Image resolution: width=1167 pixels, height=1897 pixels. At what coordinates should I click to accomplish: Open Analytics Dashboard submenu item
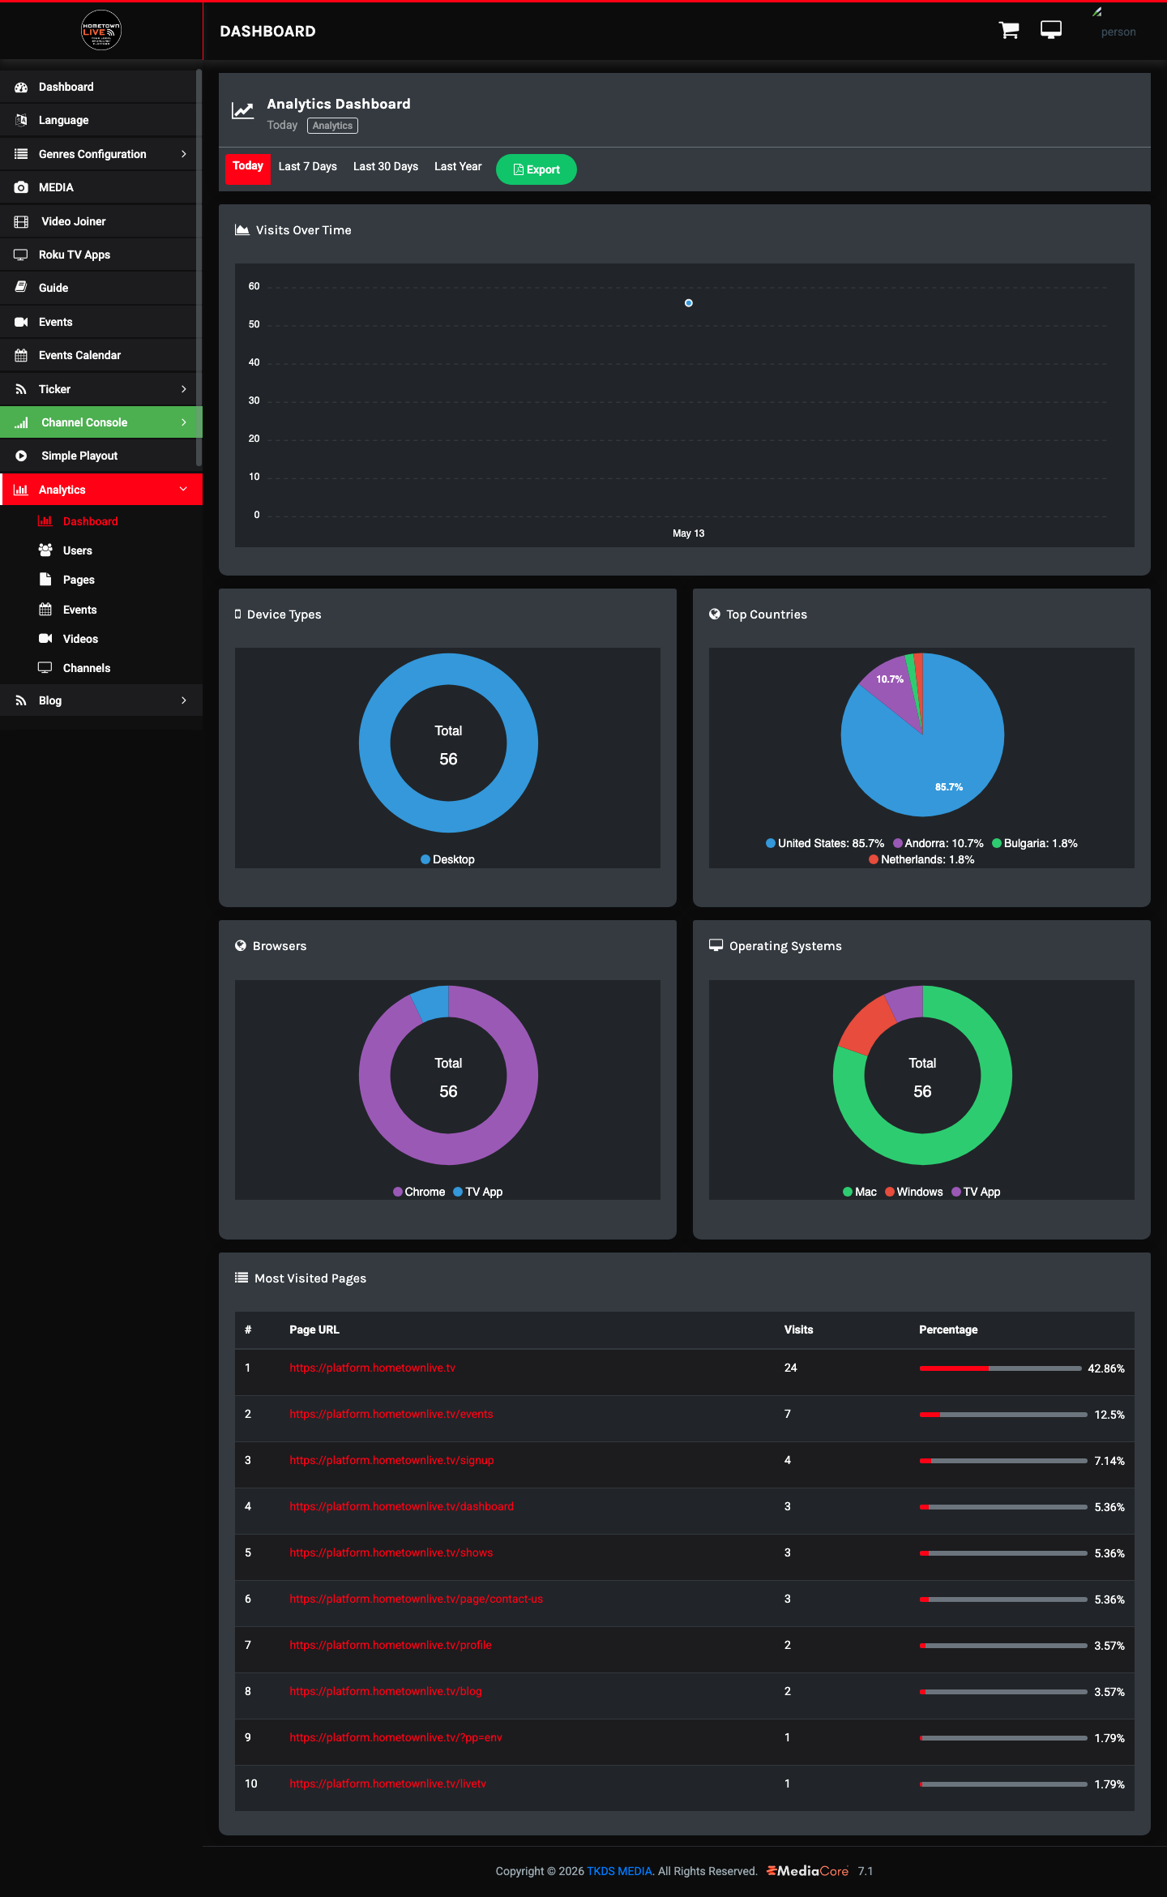point(91,521)
